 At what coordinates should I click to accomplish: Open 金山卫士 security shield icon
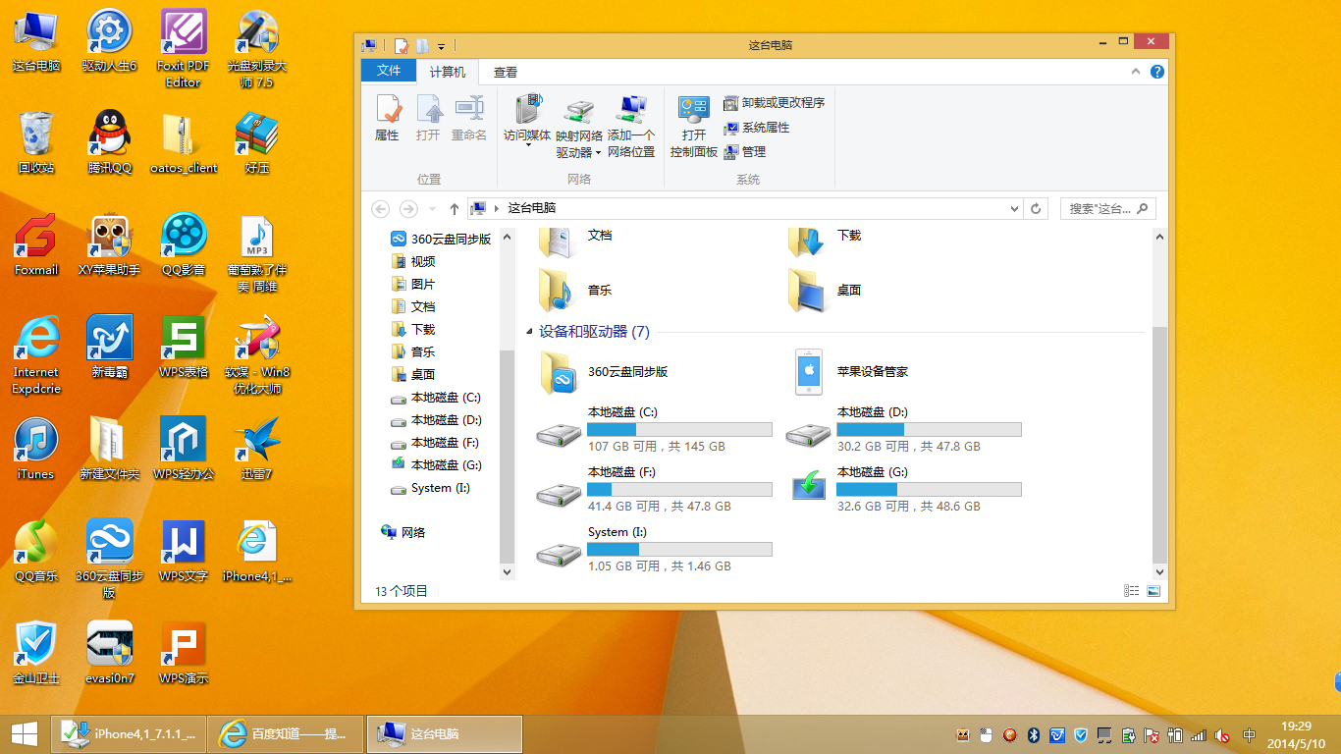pos(36,645)
